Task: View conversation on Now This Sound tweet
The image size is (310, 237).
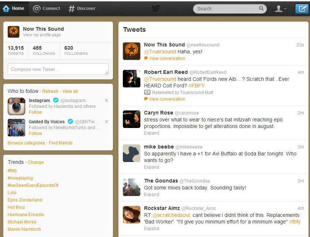Action: 167,59
